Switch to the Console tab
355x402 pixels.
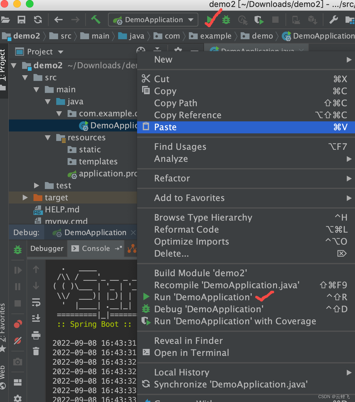click(x=96, y=249)
